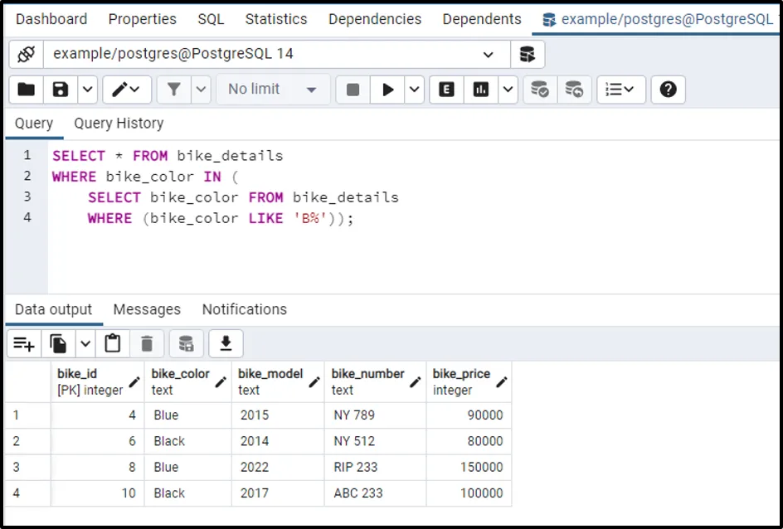Run the query with the Execute button
783x529 pixels.
[387, 90]
